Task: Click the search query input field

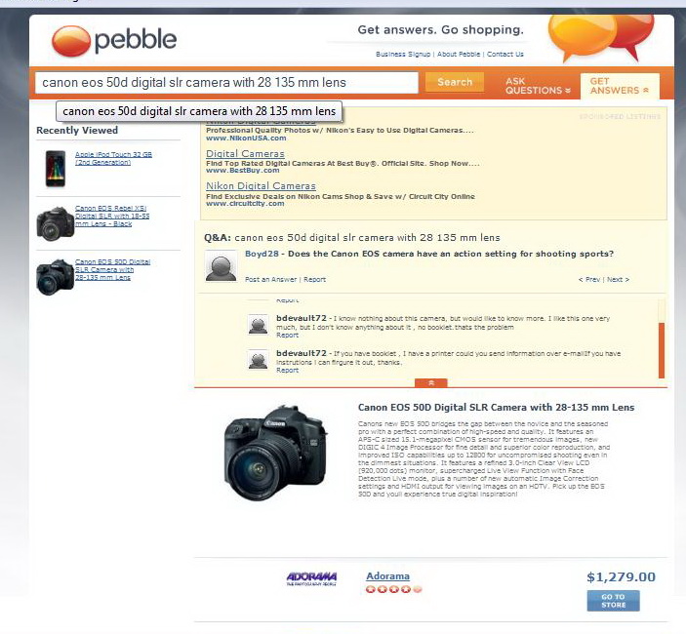Action: point(226,82)
